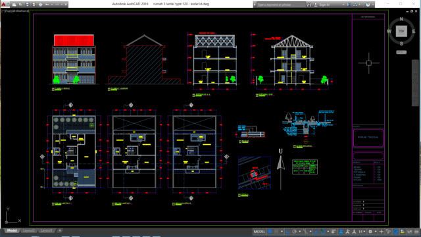Open the Autodesk Exchange Apps icon

coord(349,5)
